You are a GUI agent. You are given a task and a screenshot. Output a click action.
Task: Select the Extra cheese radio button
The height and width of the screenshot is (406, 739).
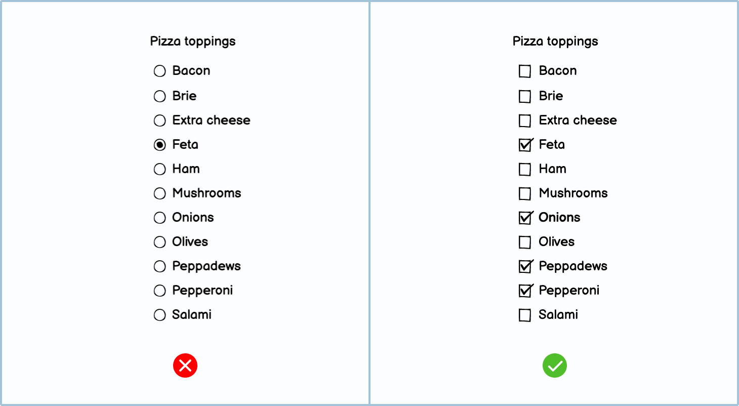coord(160,120)
